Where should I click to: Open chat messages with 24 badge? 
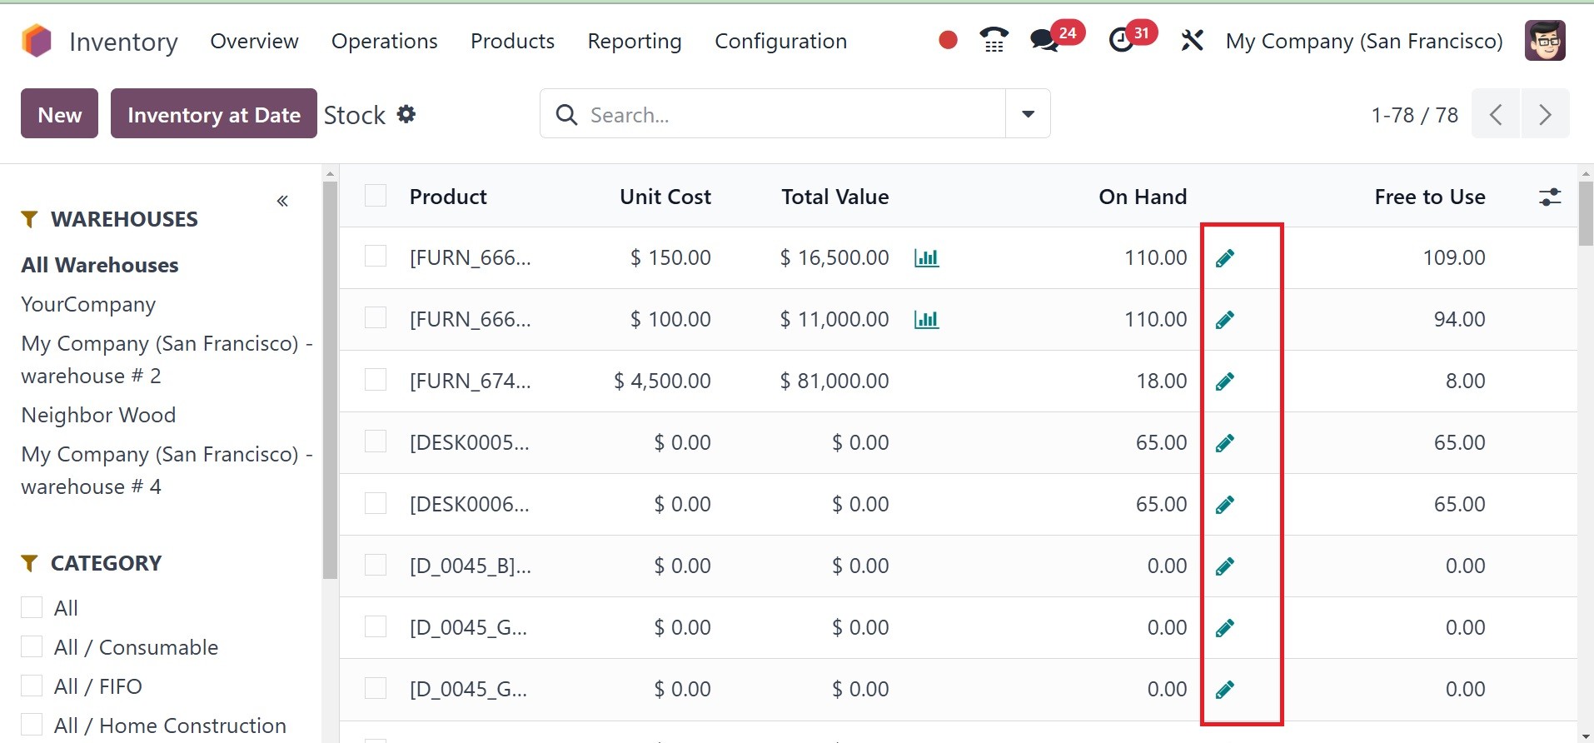point(1044,40)
